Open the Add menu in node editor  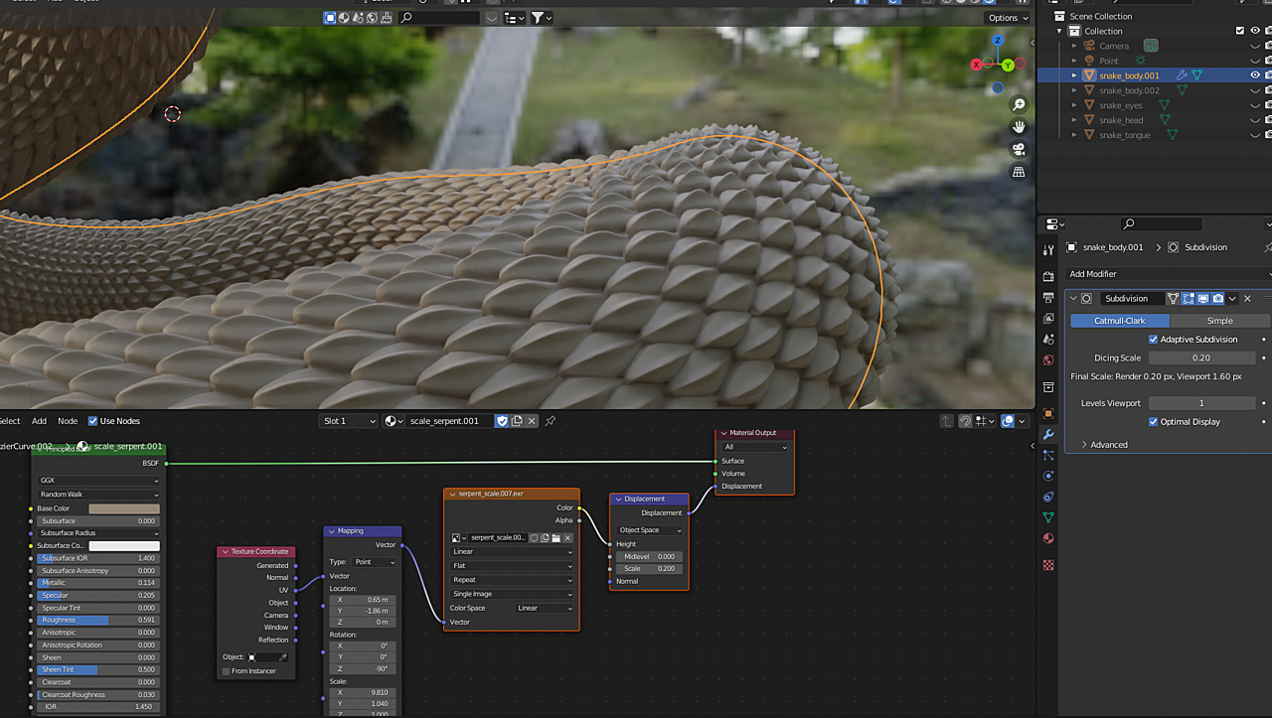coord(39,421)
